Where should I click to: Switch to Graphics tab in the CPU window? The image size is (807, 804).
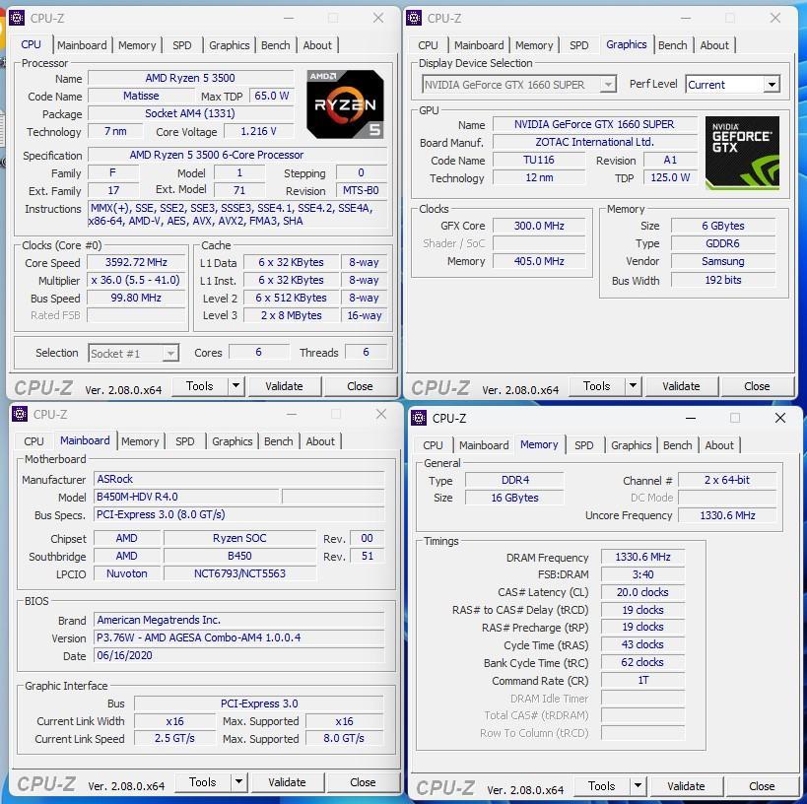(229, 45)
